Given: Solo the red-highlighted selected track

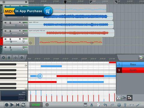Looking at the screenshot, I should point(10,39).
